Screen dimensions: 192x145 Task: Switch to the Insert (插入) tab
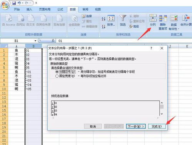click(x=29, y=9)
